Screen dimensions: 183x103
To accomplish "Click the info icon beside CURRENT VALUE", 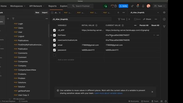I will click(x=123, y=25).
